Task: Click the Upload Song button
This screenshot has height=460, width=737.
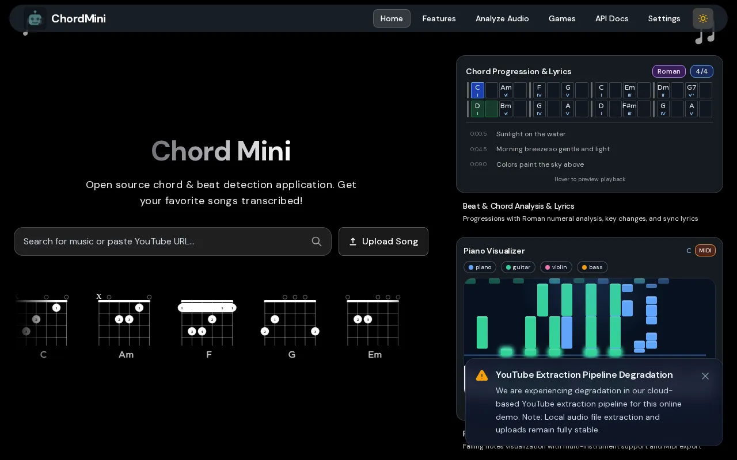Action: [383, 241]
